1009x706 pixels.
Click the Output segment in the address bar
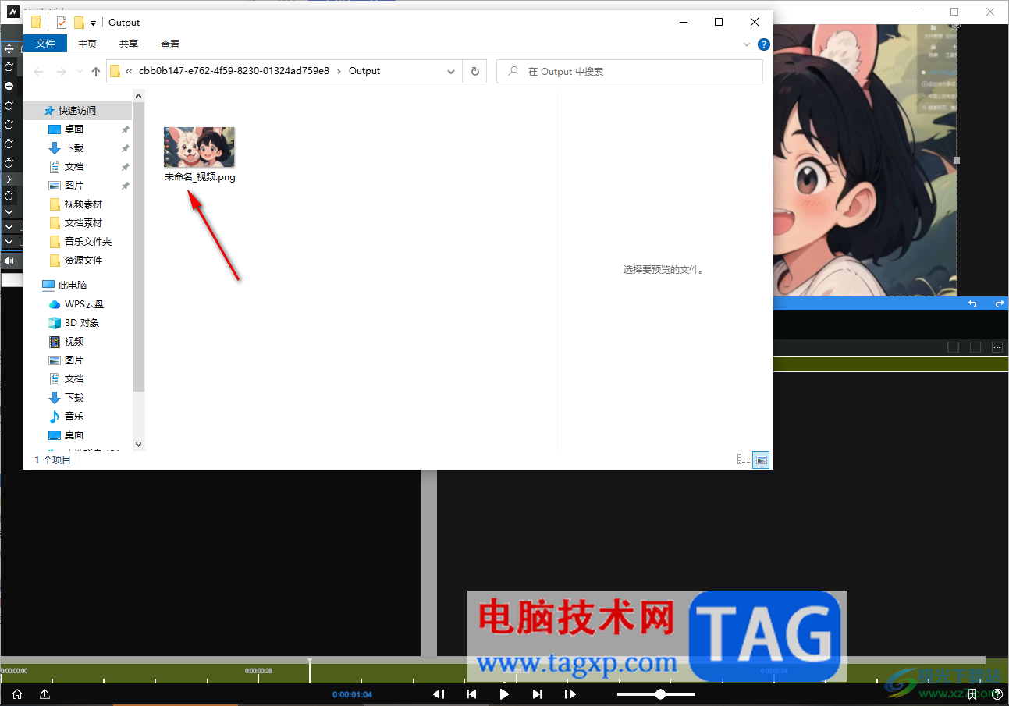(364, 71)
